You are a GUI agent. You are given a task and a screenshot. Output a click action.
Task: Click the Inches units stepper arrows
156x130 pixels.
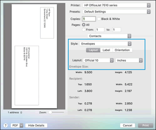click(141, 60)
